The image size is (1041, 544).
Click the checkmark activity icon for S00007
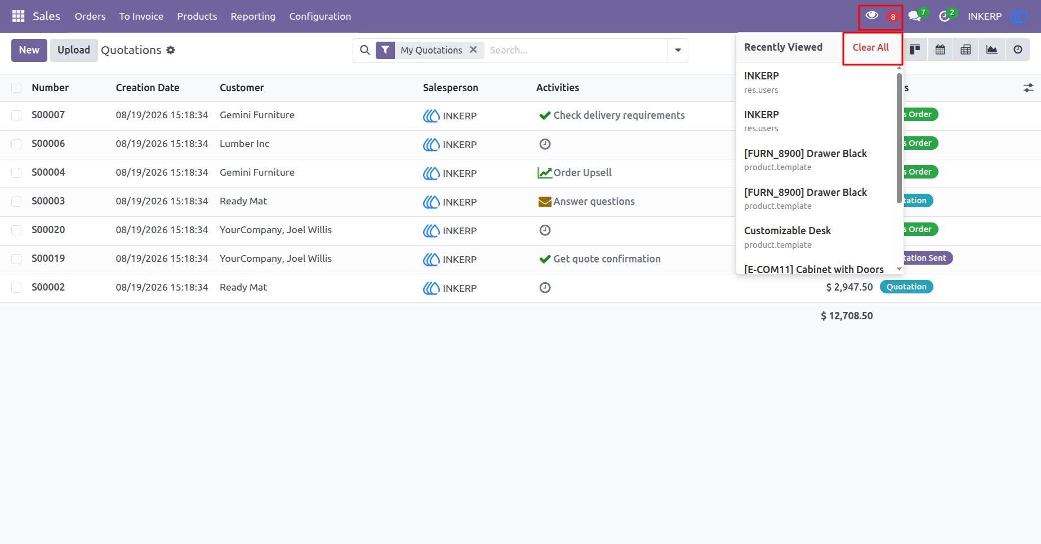click(545, 115)
